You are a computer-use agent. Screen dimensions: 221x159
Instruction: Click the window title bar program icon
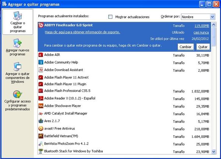[x=4, y=4]
